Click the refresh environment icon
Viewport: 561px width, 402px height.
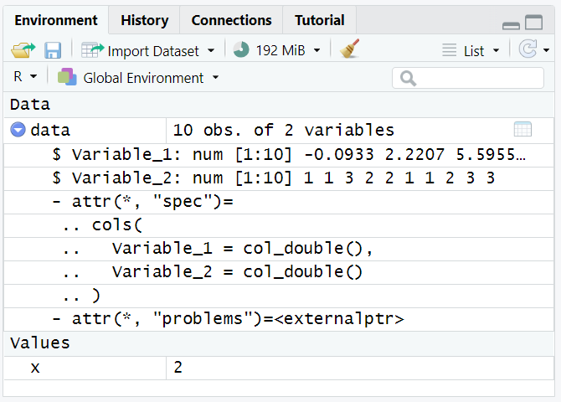coord(528,50)
